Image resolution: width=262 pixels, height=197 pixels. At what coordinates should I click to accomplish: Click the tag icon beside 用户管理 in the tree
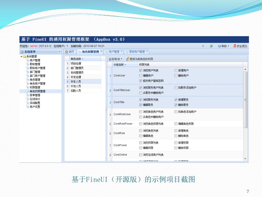click(x=28, y=60)
